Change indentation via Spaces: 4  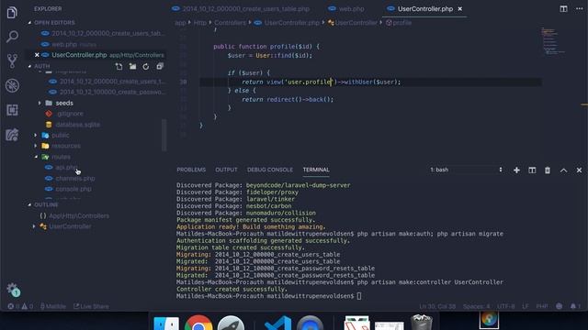click(476, 306)
